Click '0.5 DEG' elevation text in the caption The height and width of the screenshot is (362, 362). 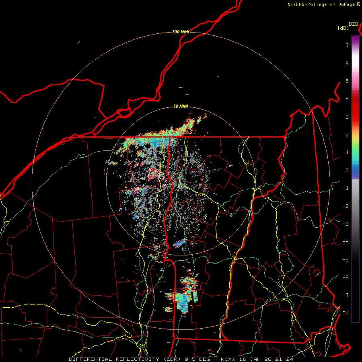pos(197,359)
